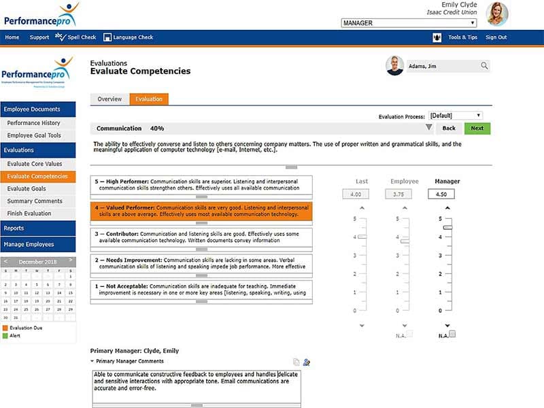Click Emily Clyde's profile photo
544x408 pixels.
pos(497,14)
